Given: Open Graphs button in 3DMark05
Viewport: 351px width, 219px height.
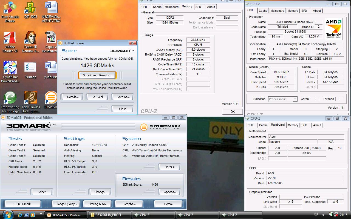Looking at the screenshot, I should pyautogui.click(x=129, y=204).
